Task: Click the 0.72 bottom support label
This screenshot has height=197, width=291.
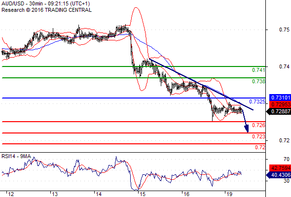Action: point(260,147)
